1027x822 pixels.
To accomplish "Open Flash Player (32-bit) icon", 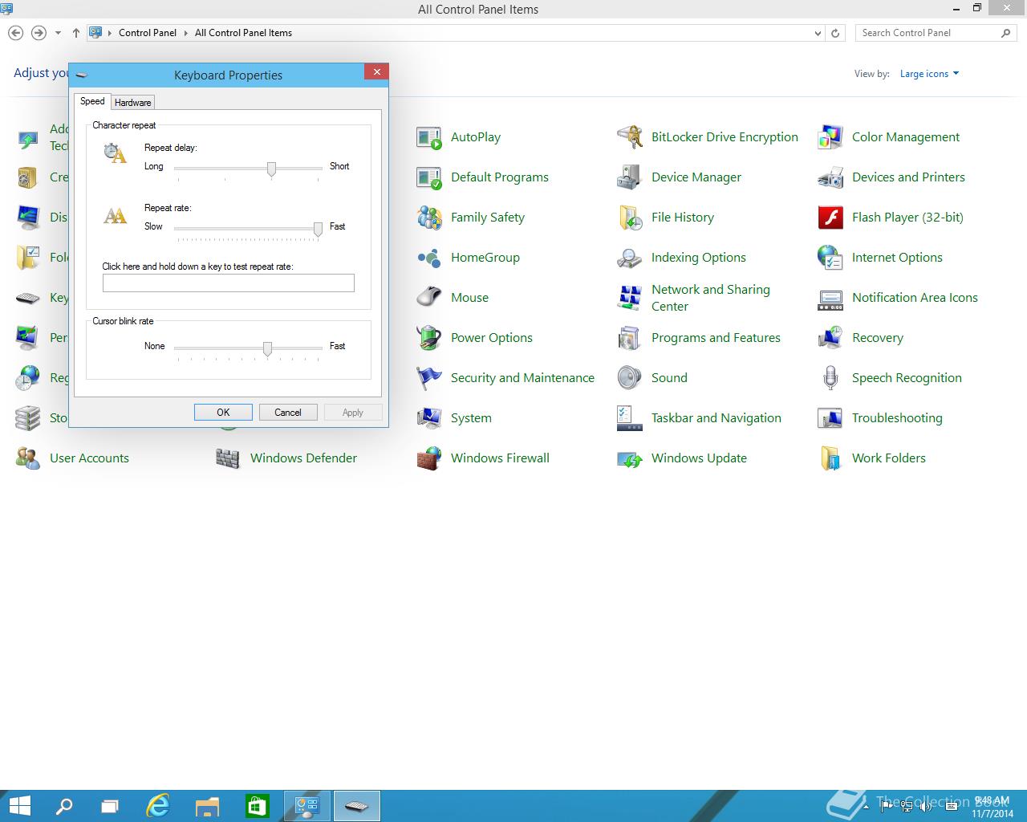I will coord(830,218).
